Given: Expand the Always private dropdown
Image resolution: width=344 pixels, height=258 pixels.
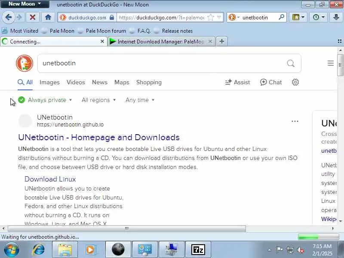Looking at the screenshot, I should click(x=45, y=100).
